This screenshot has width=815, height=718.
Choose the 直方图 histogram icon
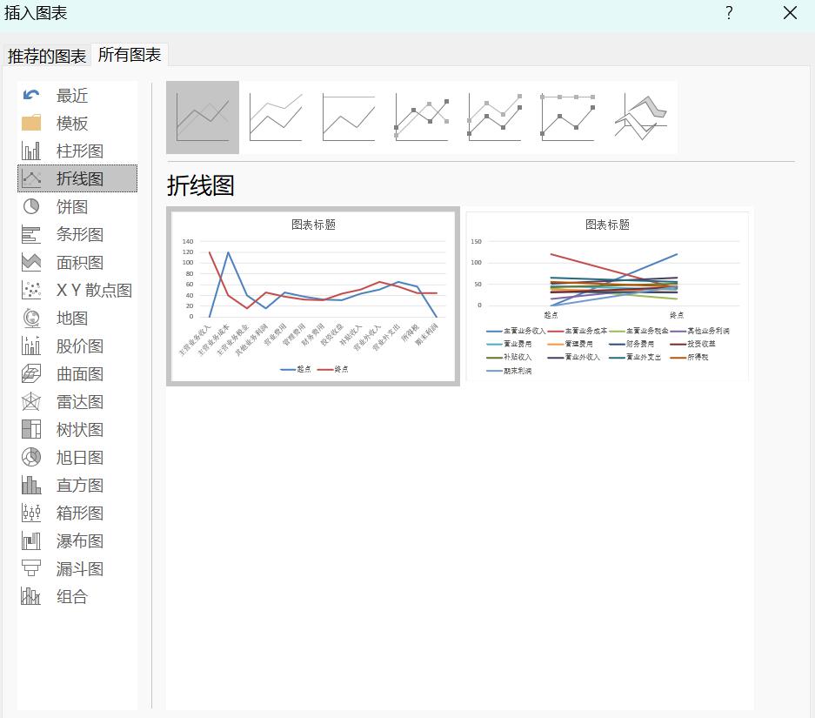click(x=31, y=485)
